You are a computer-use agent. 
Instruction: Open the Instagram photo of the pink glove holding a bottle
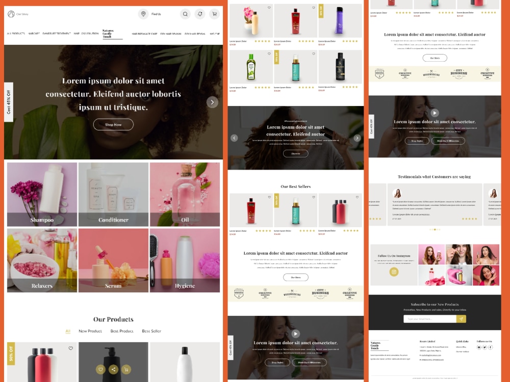click(x=458, y=276)
